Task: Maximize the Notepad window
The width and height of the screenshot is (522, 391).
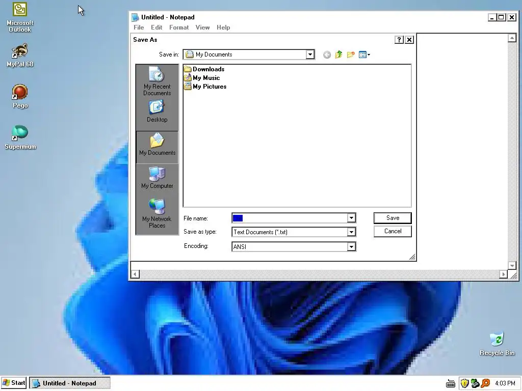Action: (x=501, y=17)
